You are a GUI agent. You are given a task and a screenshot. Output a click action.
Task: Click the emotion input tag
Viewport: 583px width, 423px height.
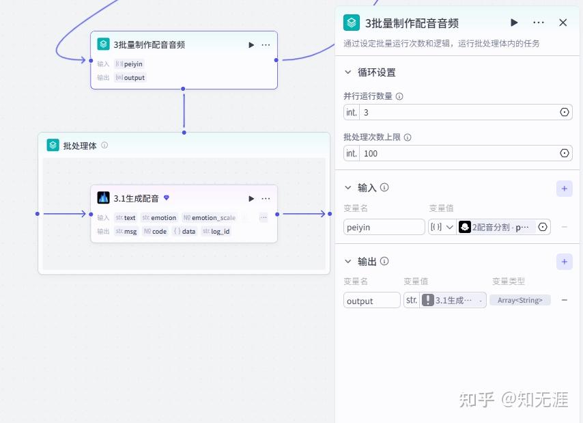coord(159,217)
